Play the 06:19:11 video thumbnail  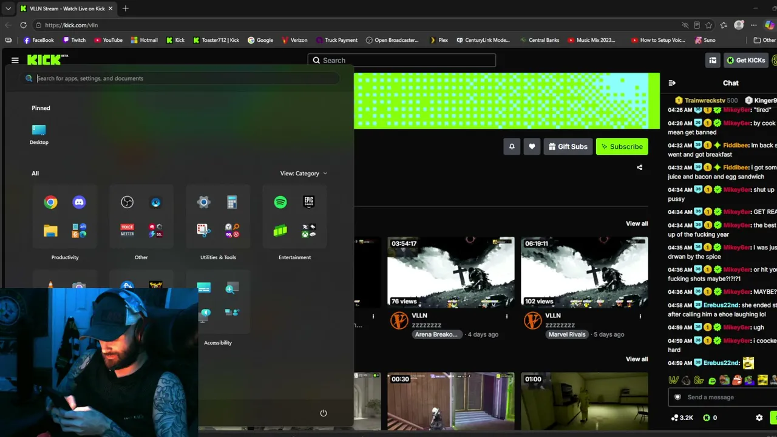tap(585, 273)
